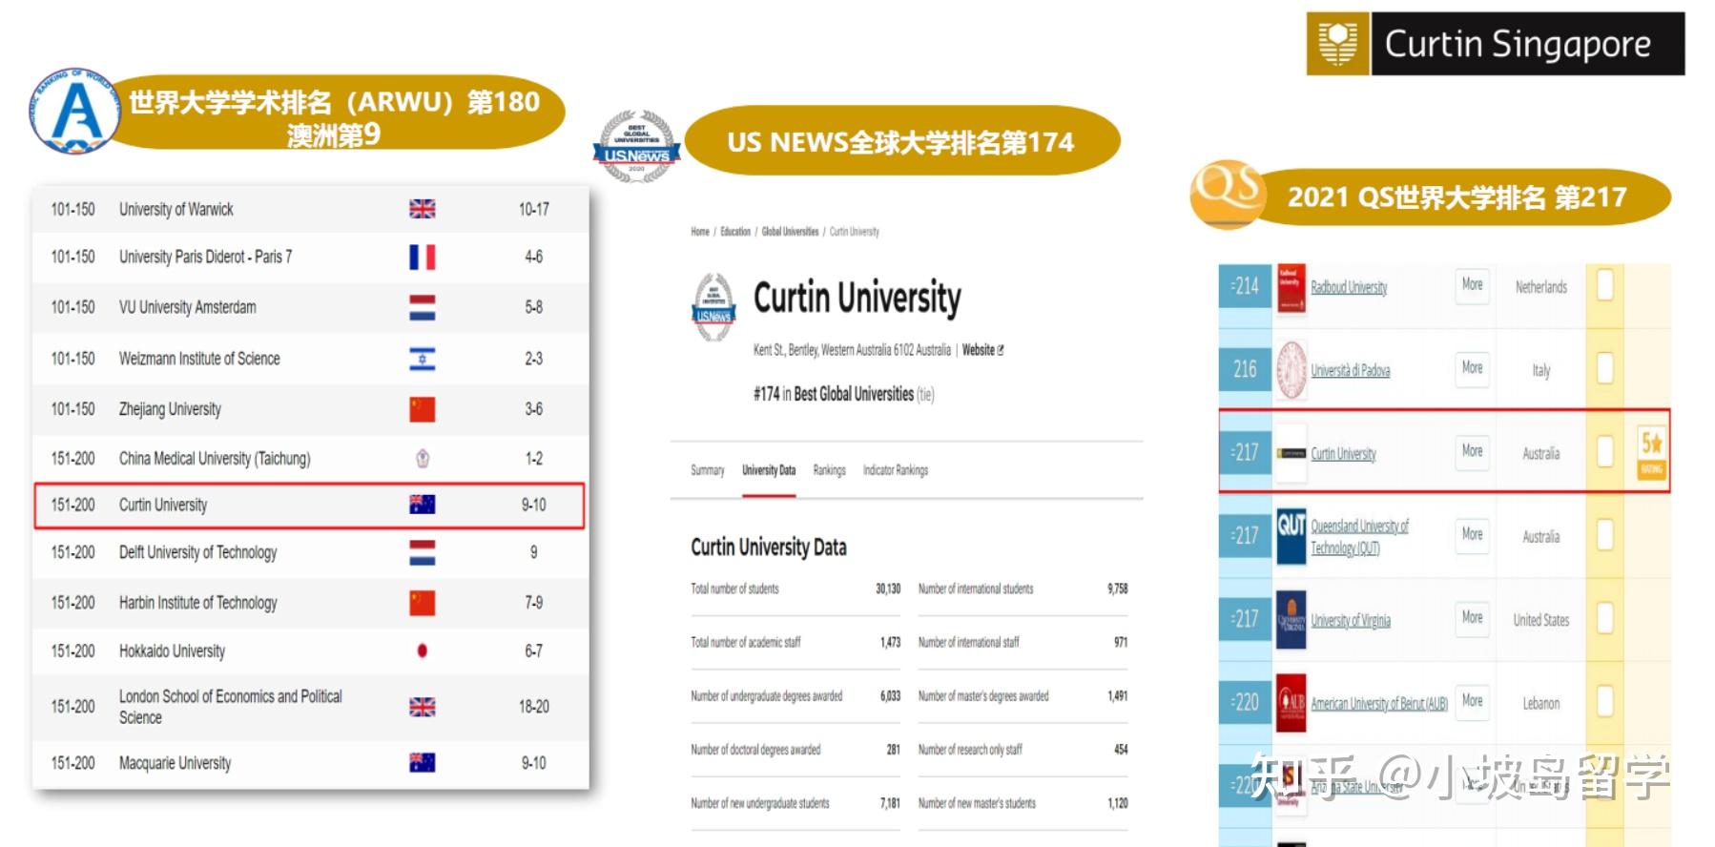Expand More details for Queensland University of Technology

(x=1472, y=534)
